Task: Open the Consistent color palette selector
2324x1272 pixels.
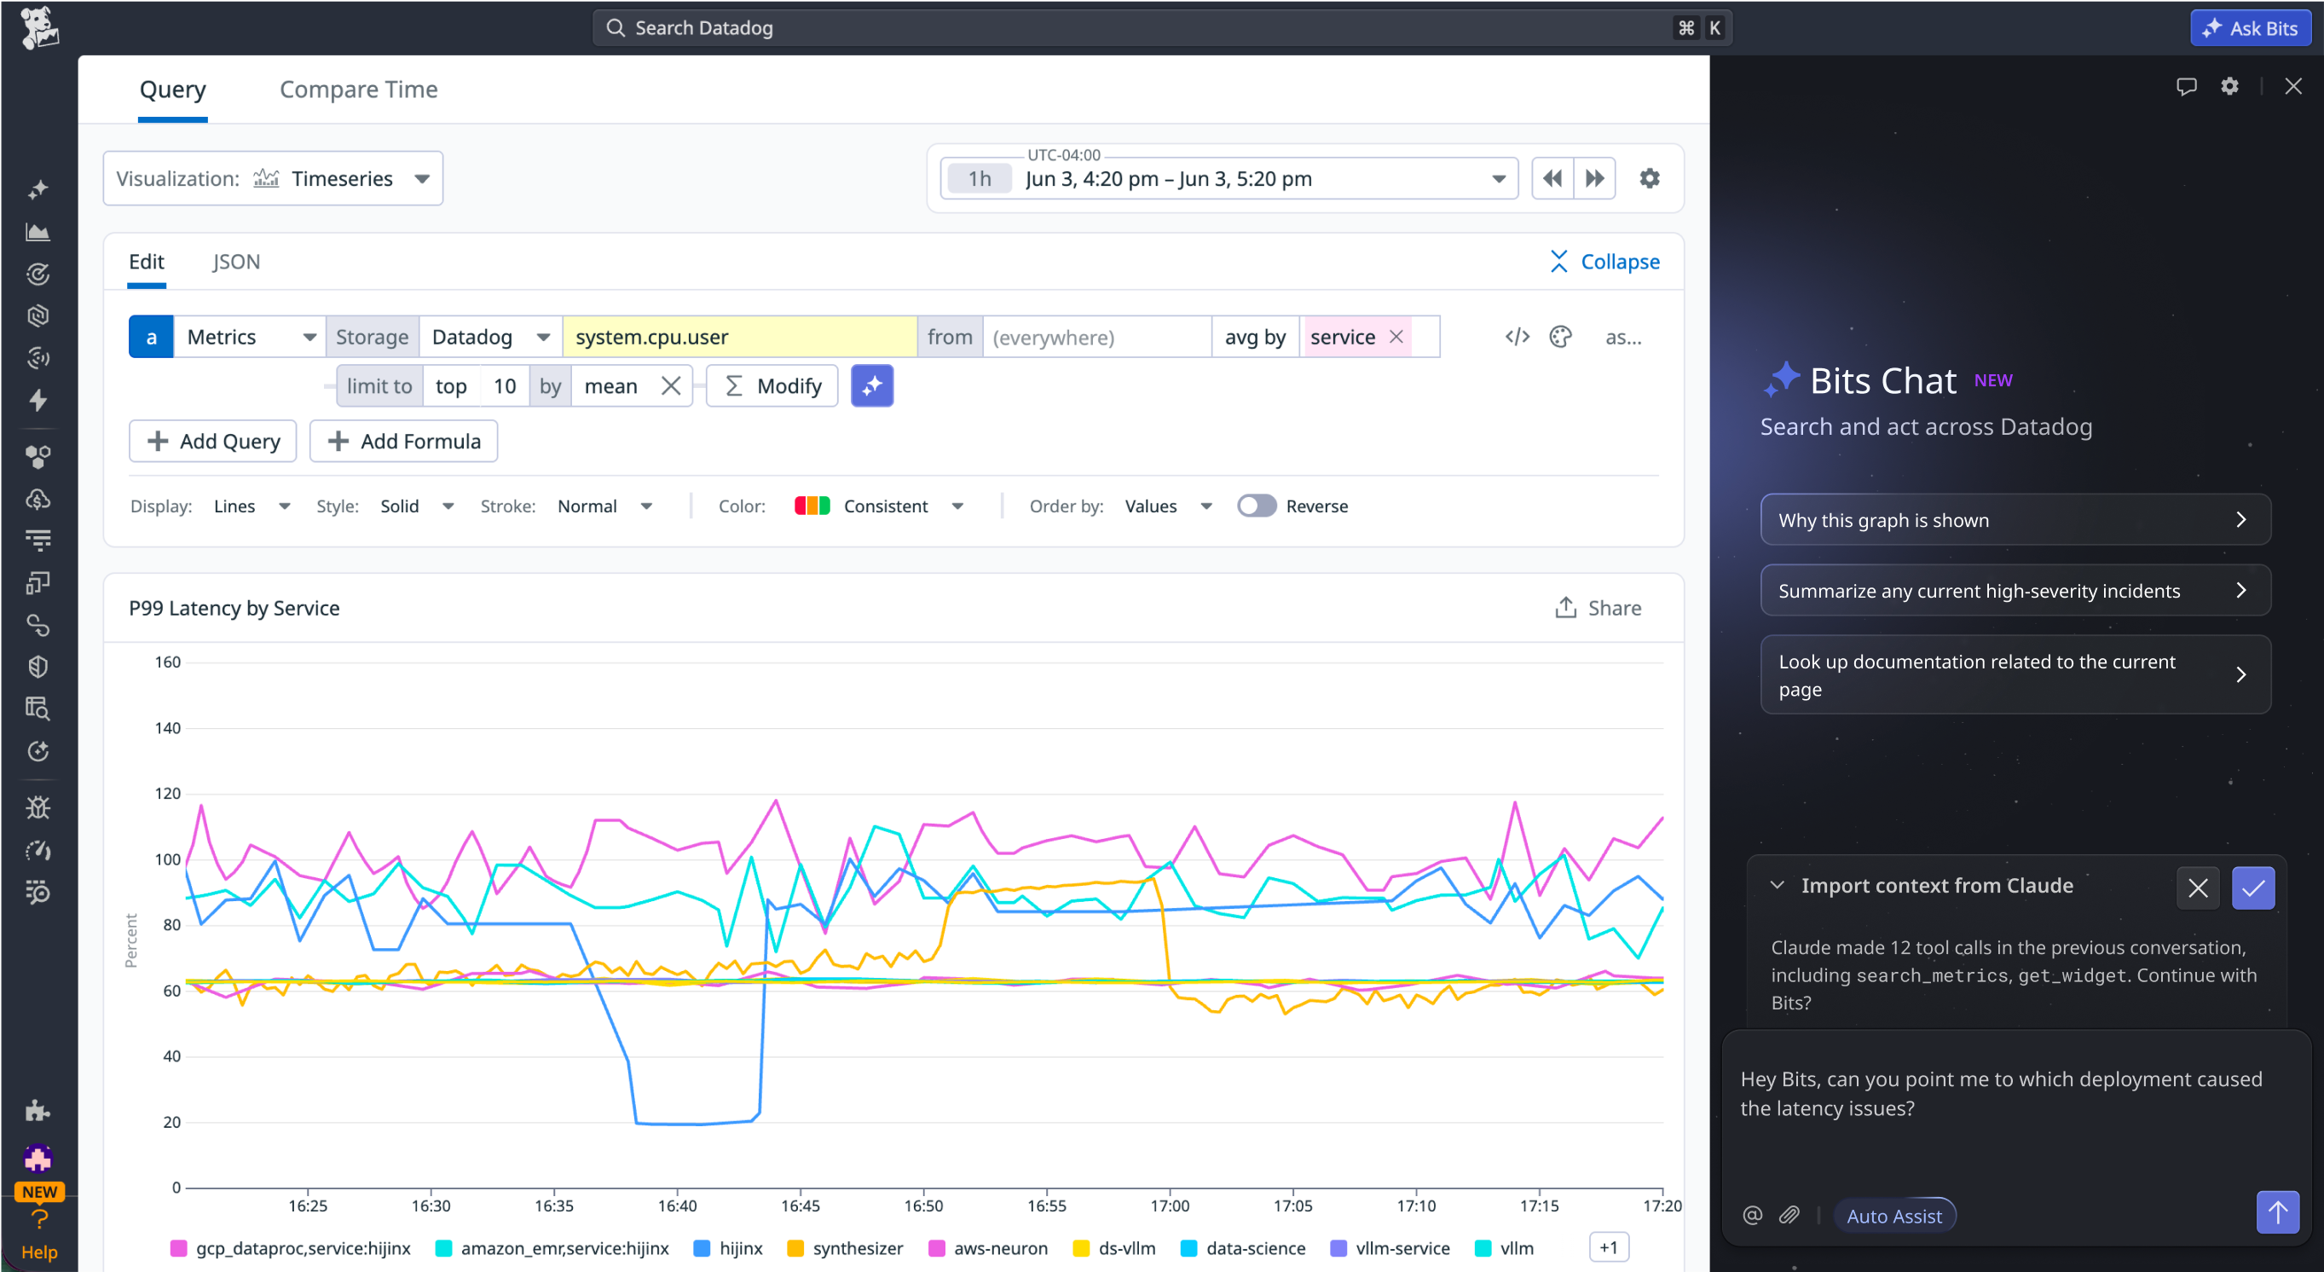Action: [880, 506]
